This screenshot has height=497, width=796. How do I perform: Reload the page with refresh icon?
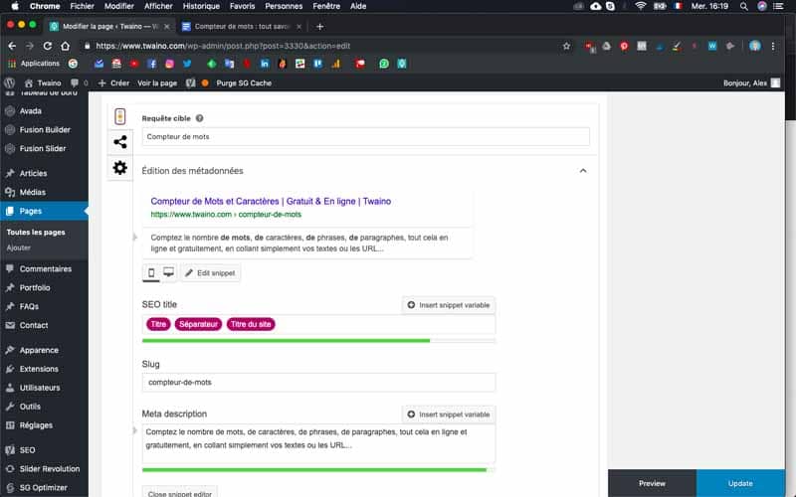point(47,46)
